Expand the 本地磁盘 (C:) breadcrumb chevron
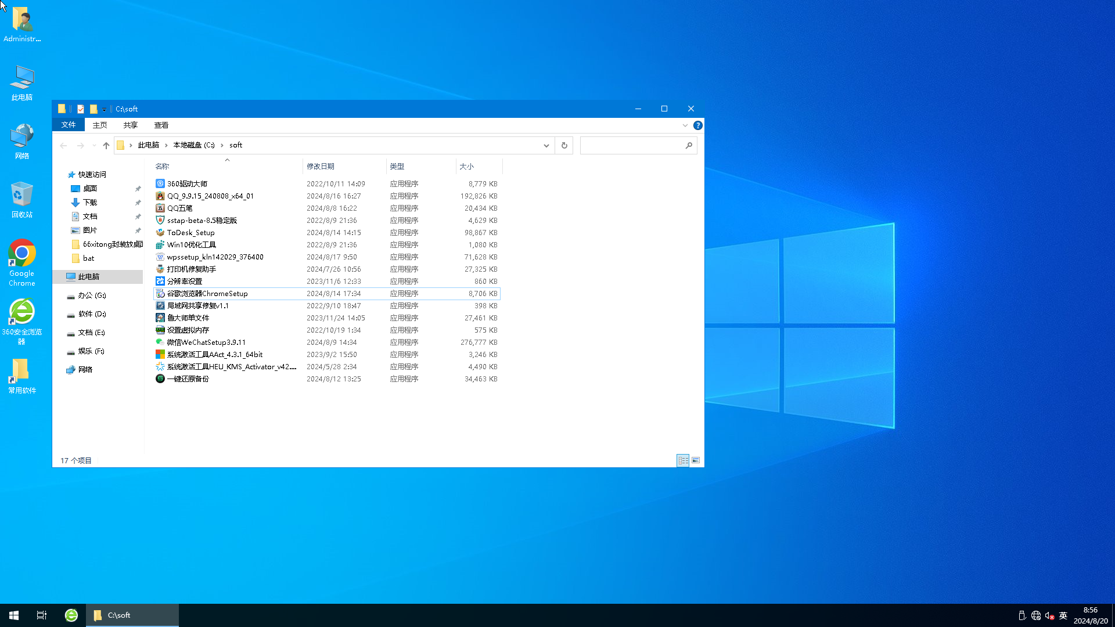 222,145
